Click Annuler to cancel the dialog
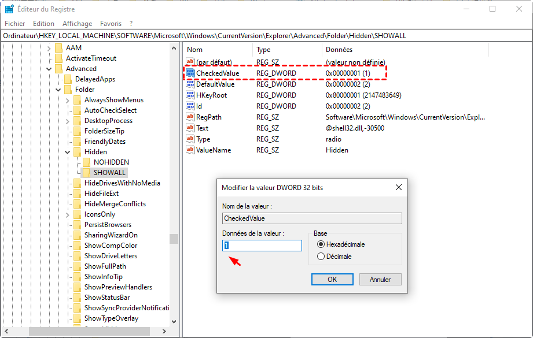This screenshot has height=338, width=533. [x=380, y=279]
